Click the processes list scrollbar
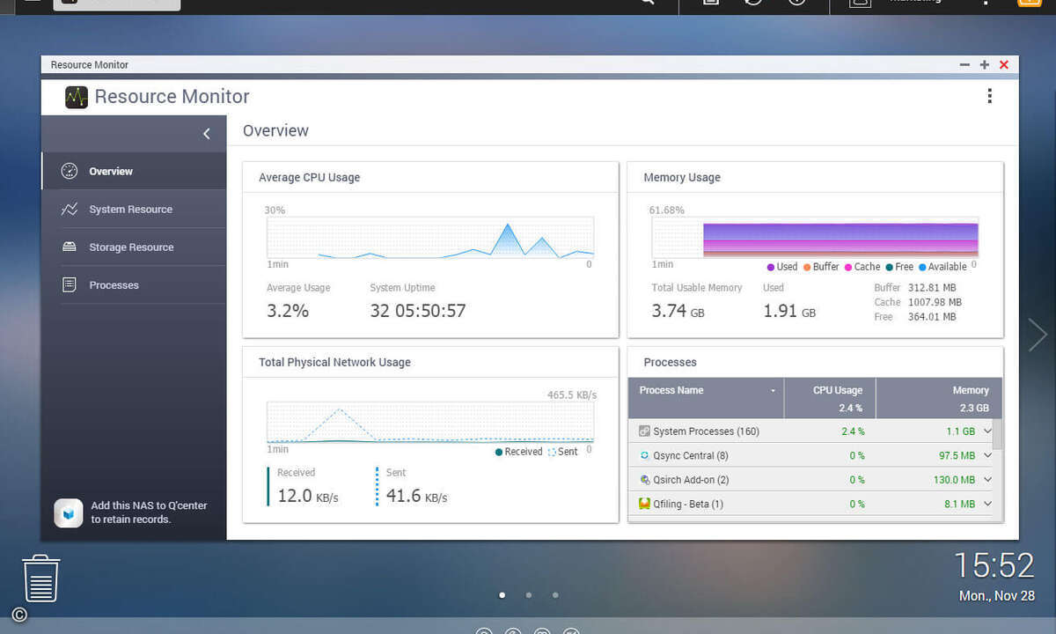Image resolution: width=1056 pixels, height=634 pixels. click(998, 433)
